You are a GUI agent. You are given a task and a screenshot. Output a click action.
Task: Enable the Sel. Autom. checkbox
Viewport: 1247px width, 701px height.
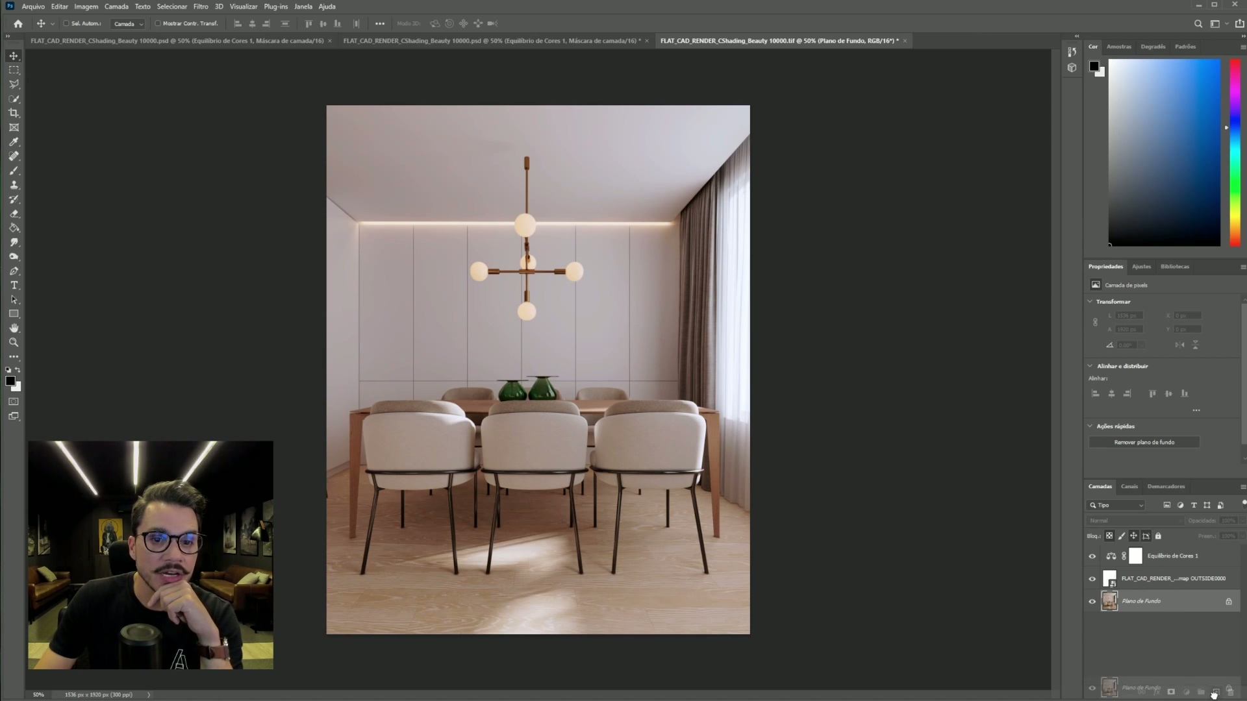point(66,23)
